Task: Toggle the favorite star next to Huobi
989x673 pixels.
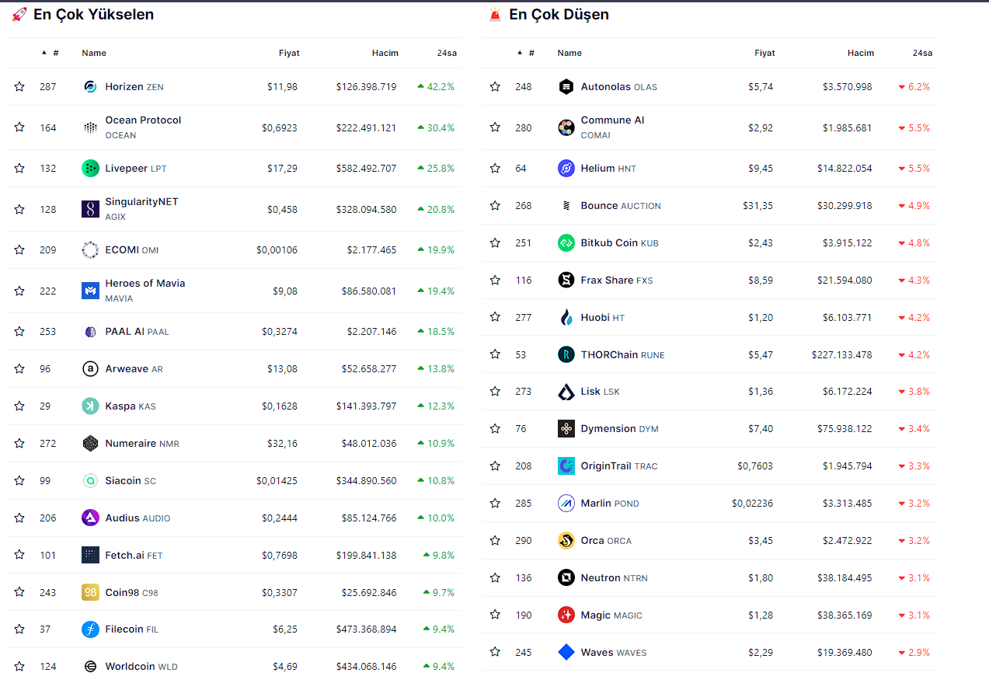Action: (495, 317)
